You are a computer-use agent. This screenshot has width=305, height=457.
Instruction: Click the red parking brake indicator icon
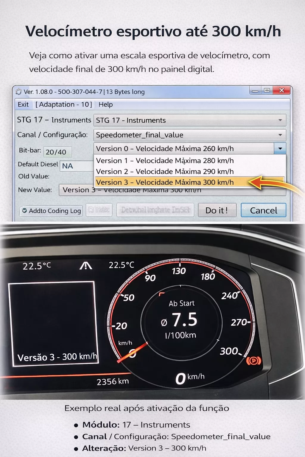point(253,361)
